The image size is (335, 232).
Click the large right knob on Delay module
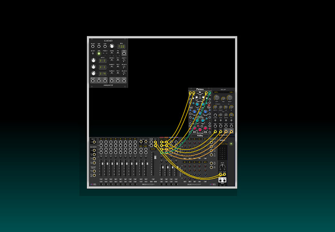[229, 98]
